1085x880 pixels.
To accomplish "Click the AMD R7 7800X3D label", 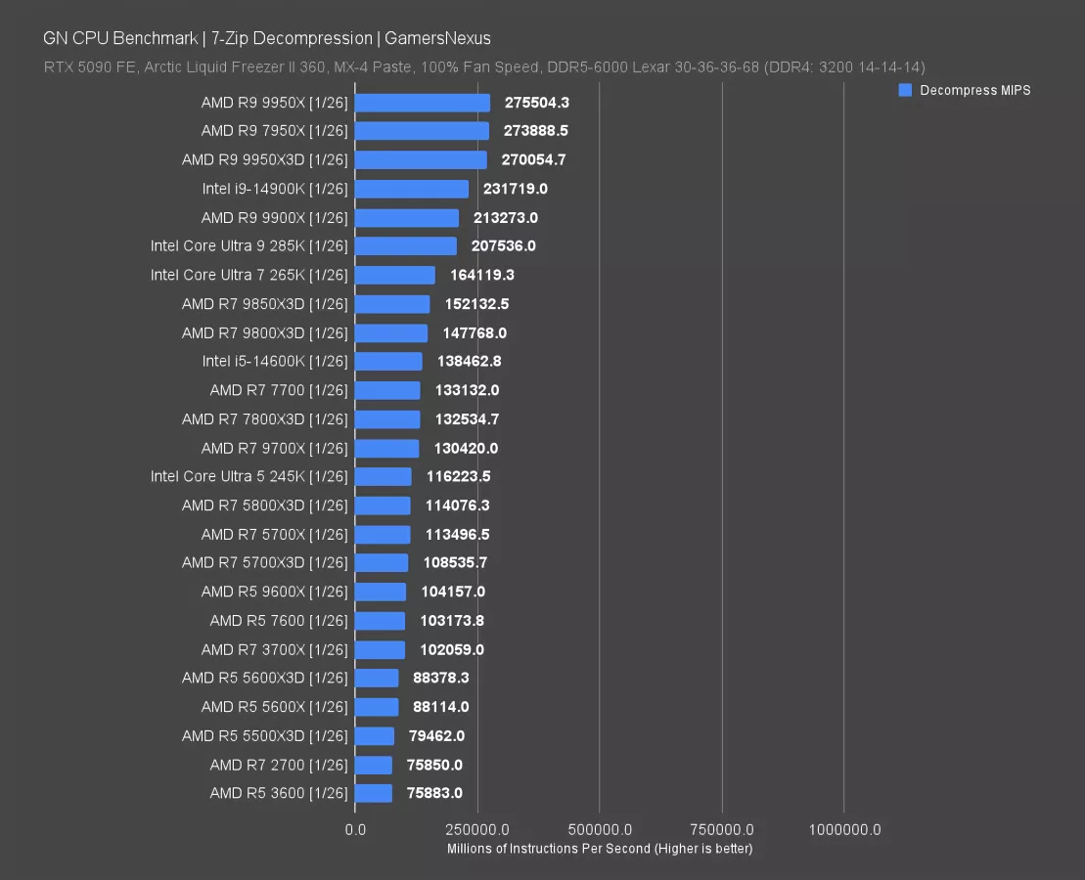I will click(264, 419).
